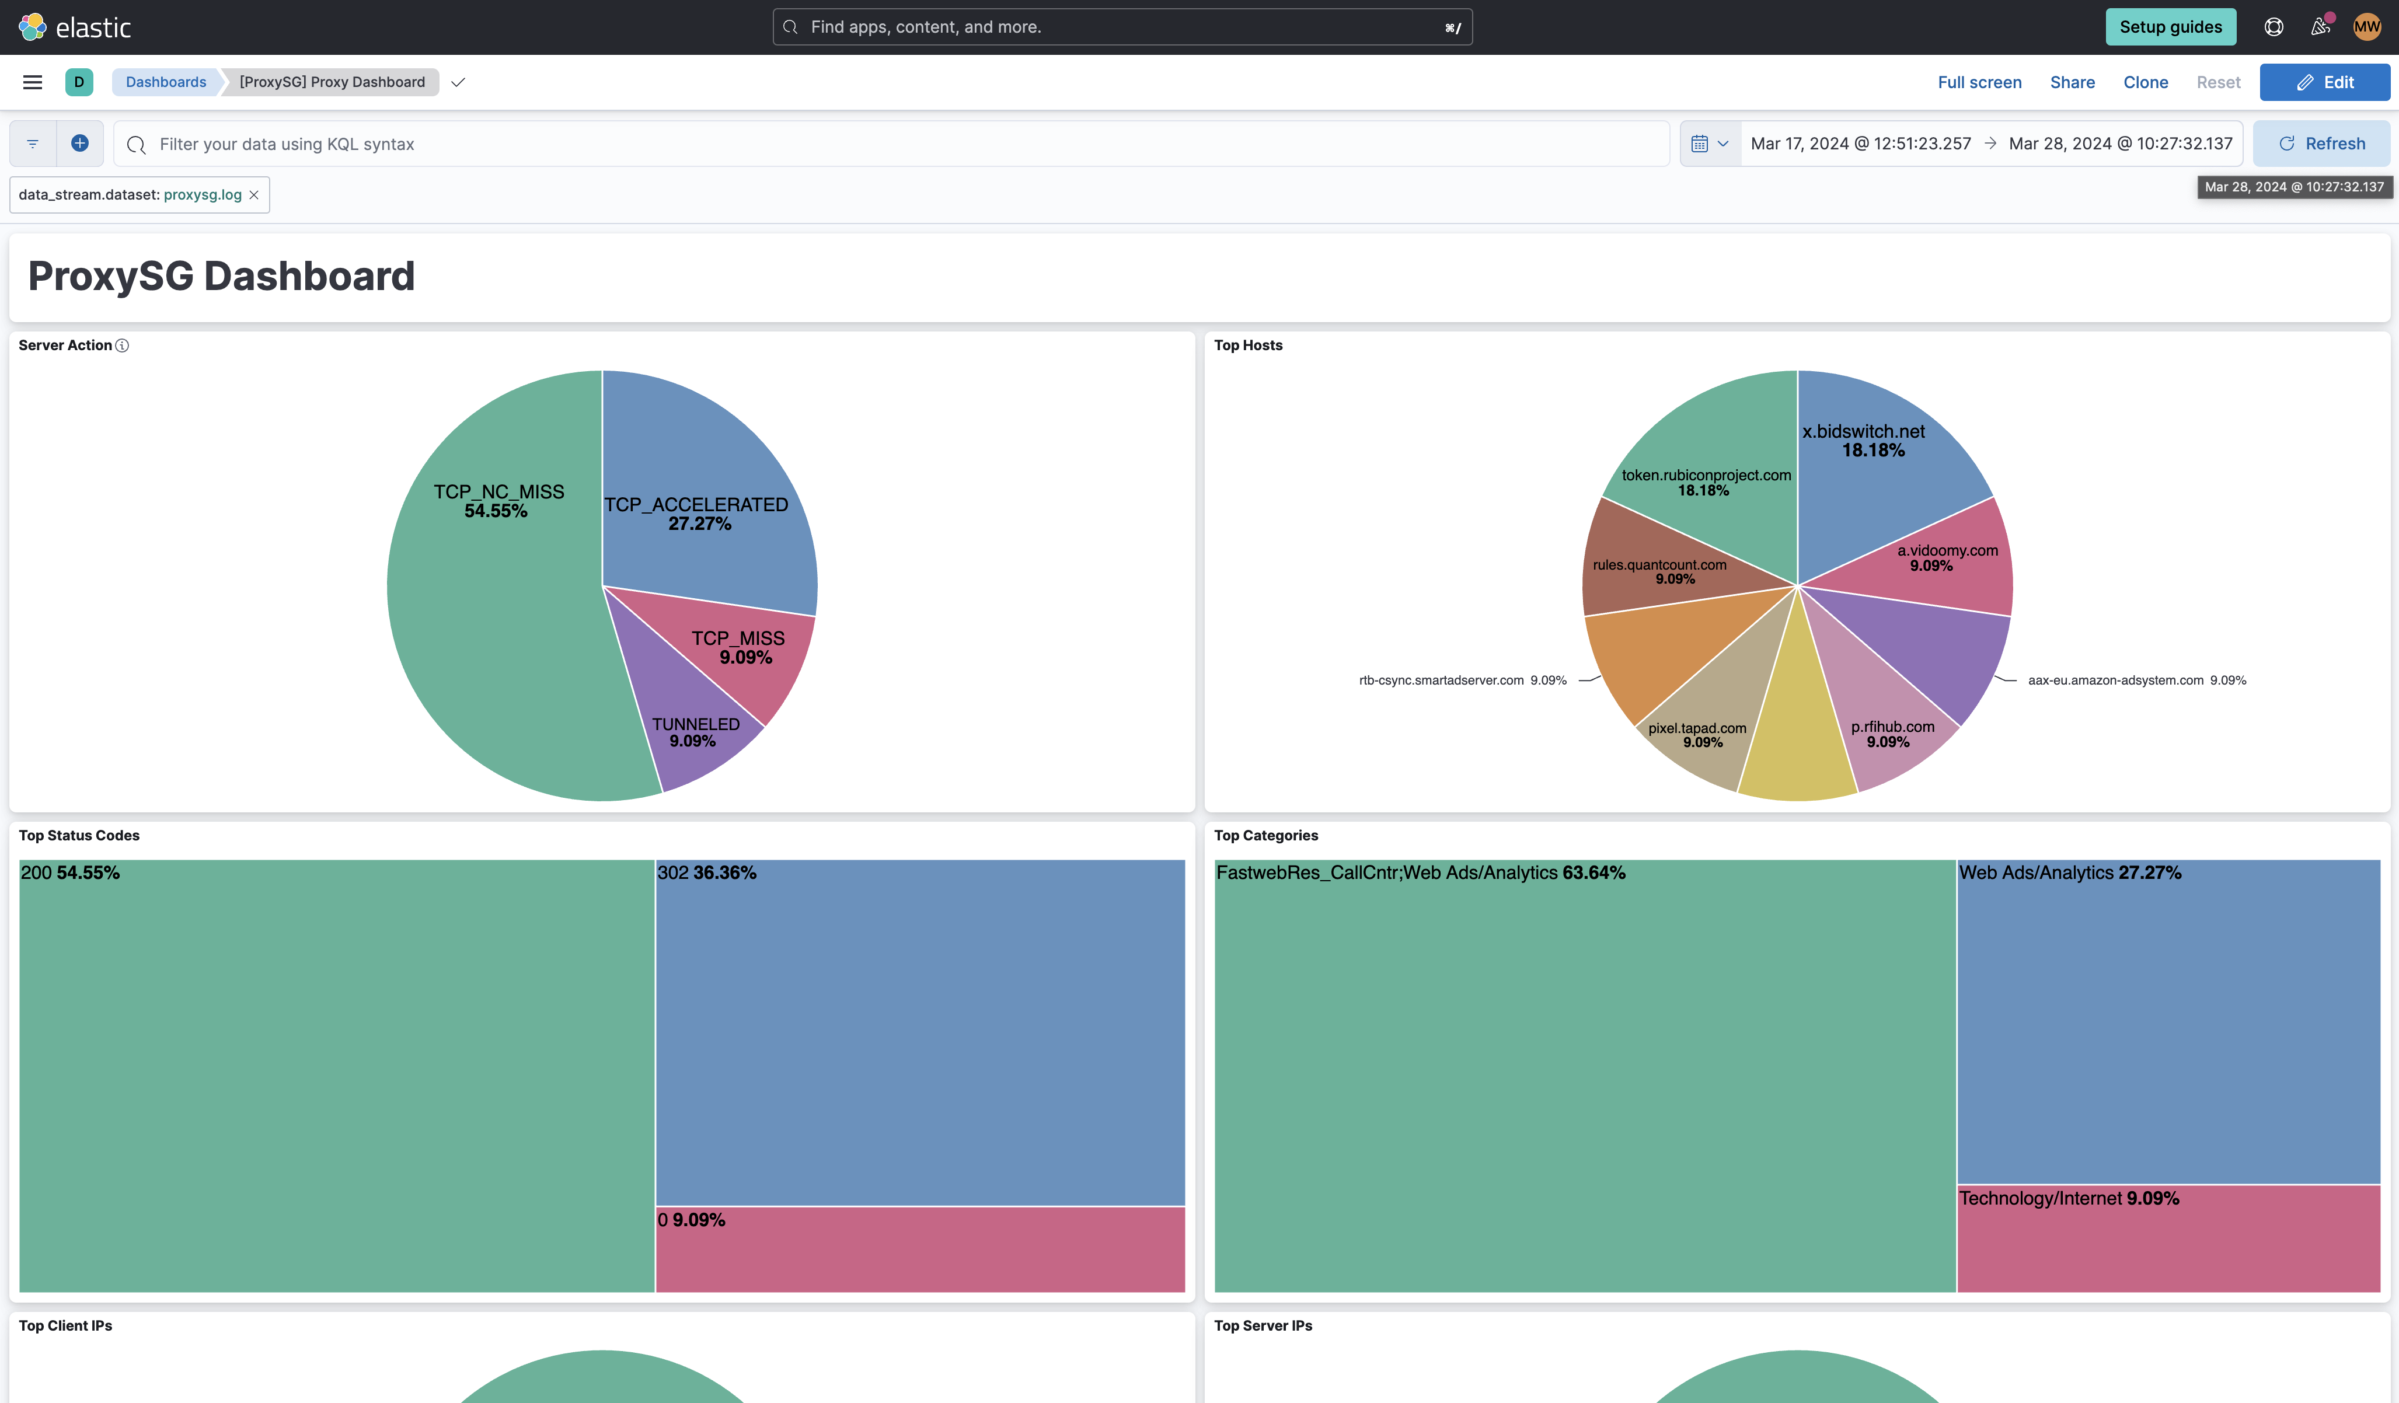The height and width of the screenshot is (1403, 2399).
Task: Click the start date Mar 17, 2024
Action: click(x=1860, y=144)
